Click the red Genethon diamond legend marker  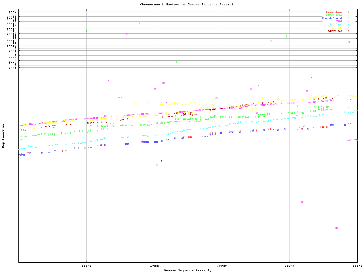[349, 12]
